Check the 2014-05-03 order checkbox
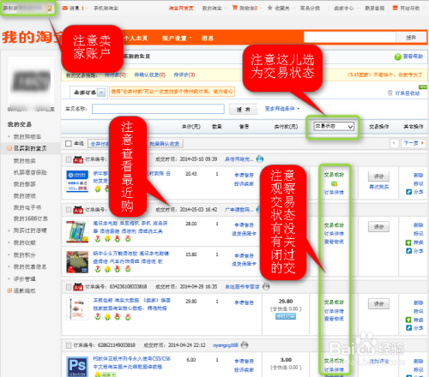This screenshot has height=377, width=429. pos(69,210)
